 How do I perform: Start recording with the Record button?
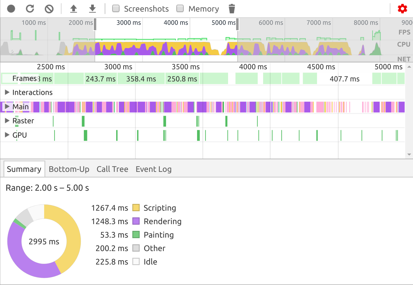(11, 9)
